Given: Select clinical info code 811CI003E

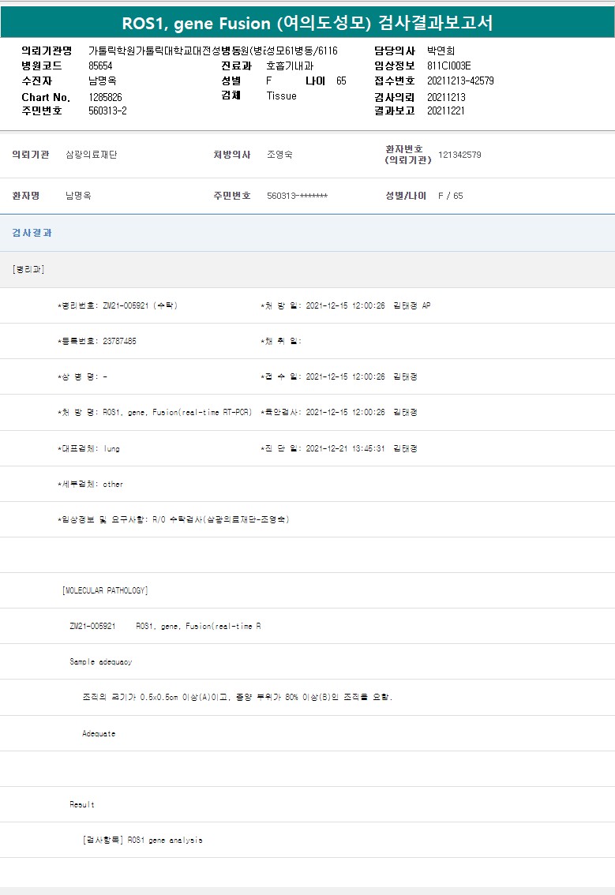Looking at the screenshot, I should coord(448,66).
